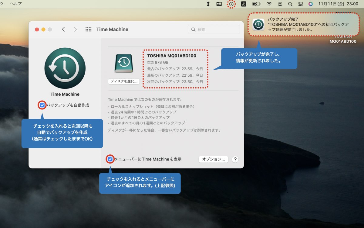Image resolution: width=364 pixels, height=228 pixels.
Task: Open the ヘルプ menu
Action: [x=16, y=4]
